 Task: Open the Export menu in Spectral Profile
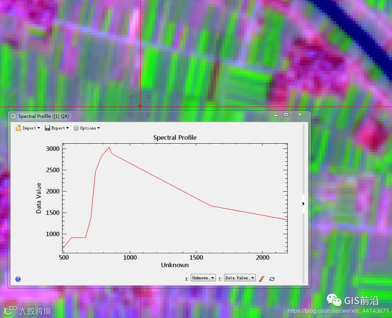tap(57, 128)
